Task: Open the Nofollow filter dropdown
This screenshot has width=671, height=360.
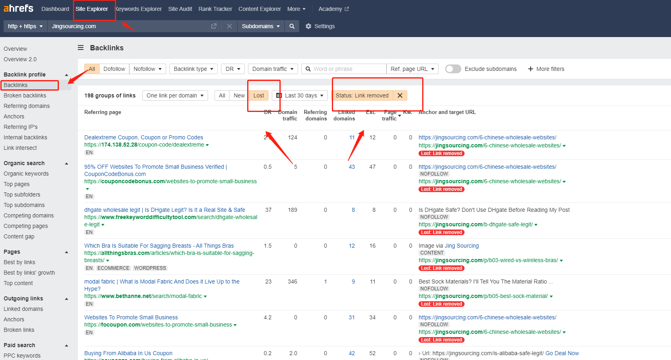Action: (148, 69)
